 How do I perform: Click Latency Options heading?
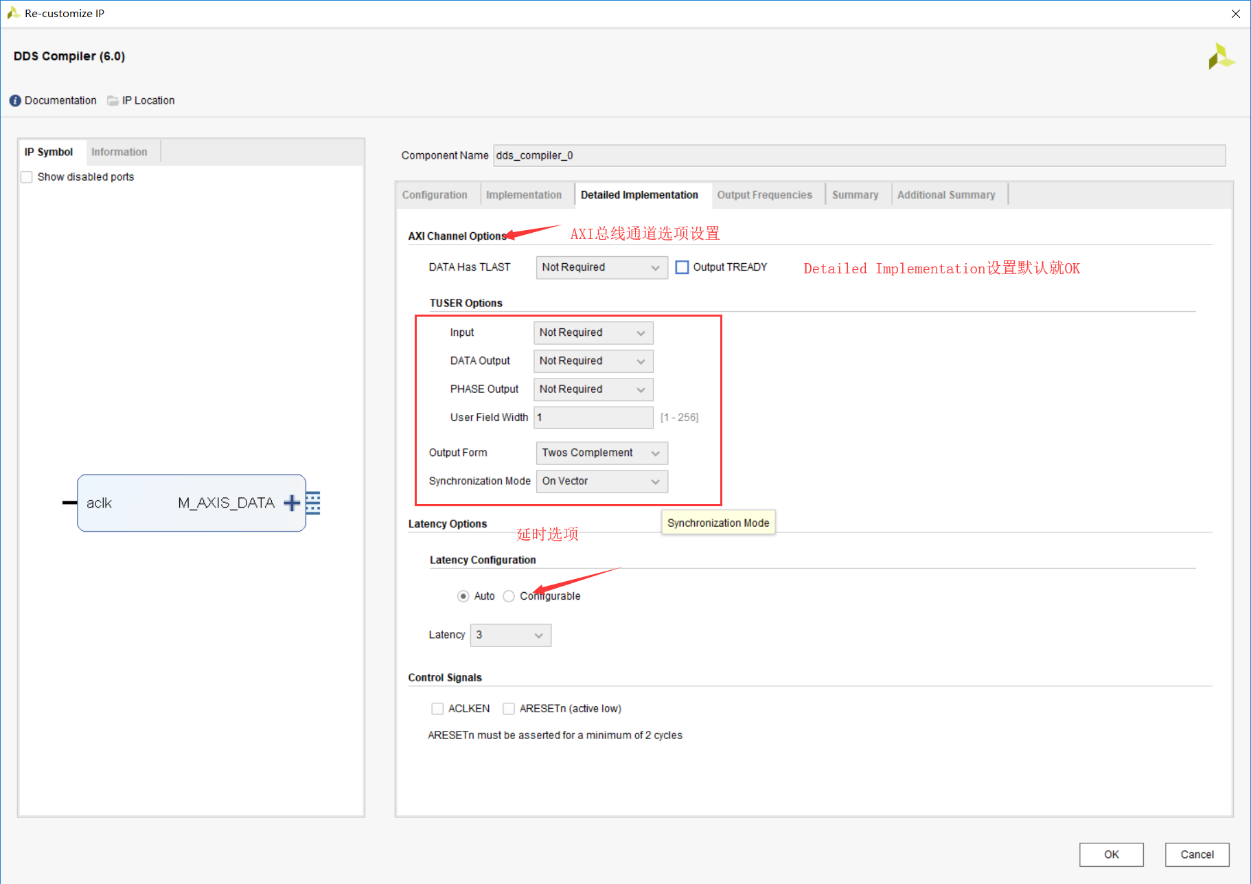tap(448, 524)
